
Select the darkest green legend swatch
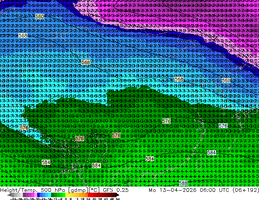[x=53, y=195]
